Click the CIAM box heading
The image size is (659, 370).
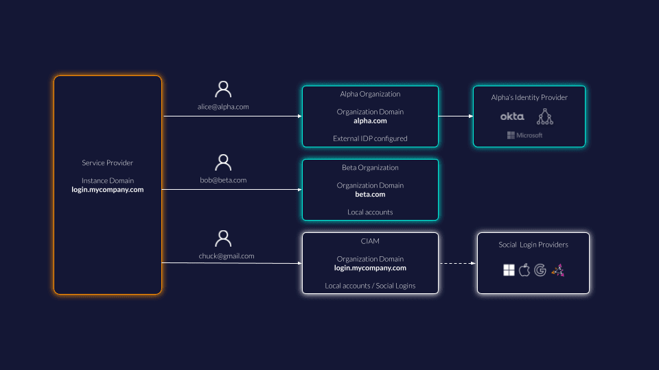coord(370,241)
